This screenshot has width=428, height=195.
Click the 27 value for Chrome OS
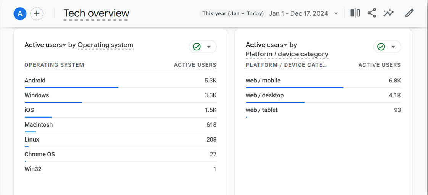(213, 155)
